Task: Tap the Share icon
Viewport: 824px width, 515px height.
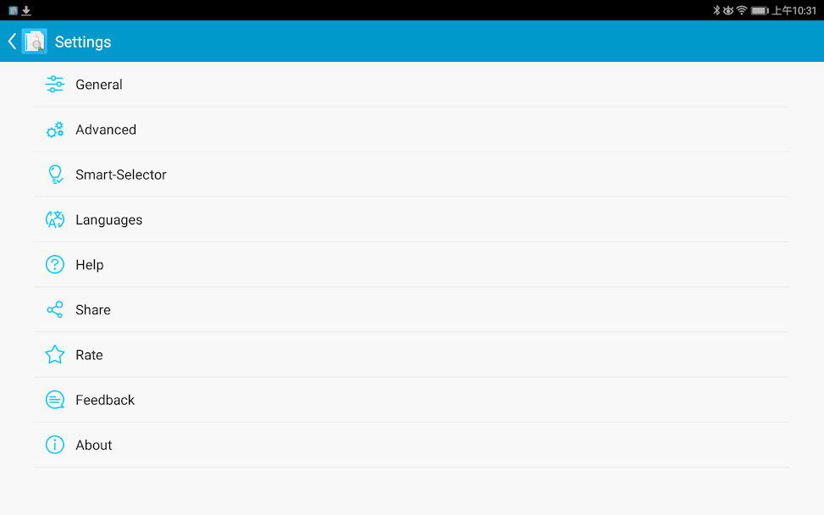Action: point(55,310)
